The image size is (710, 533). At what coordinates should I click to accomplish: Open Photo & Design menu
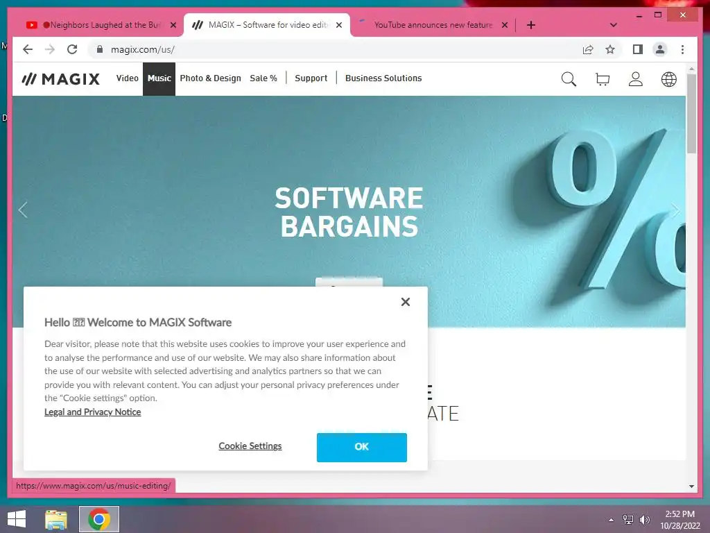210,78
